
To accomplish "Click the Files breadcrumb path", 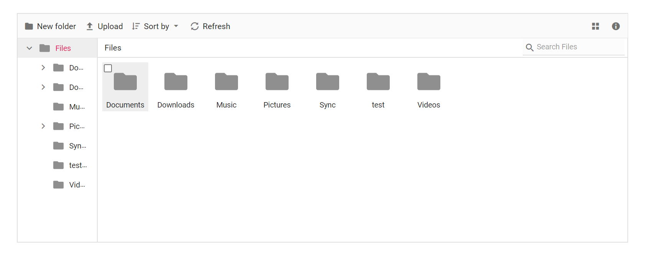I will [x=113, y=48].
